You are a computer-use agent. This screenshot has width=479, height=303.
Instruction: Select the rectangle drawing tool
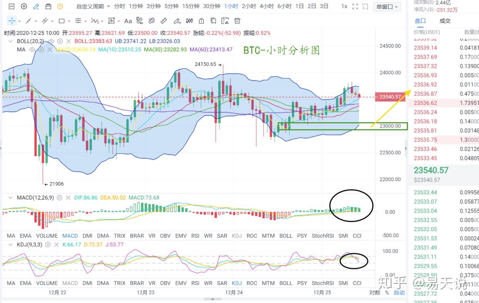[x=61, y=20]
